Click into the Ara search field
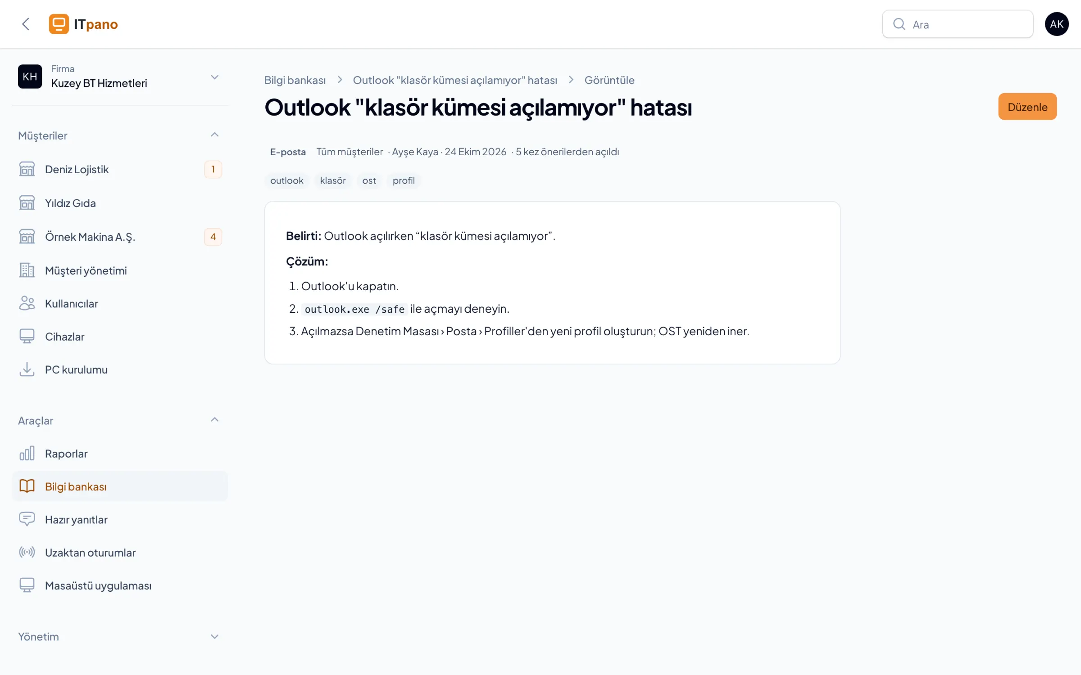 tap(958, 24)
